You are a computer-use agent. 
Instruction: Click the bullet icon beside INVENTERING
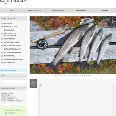click(2, 39)
